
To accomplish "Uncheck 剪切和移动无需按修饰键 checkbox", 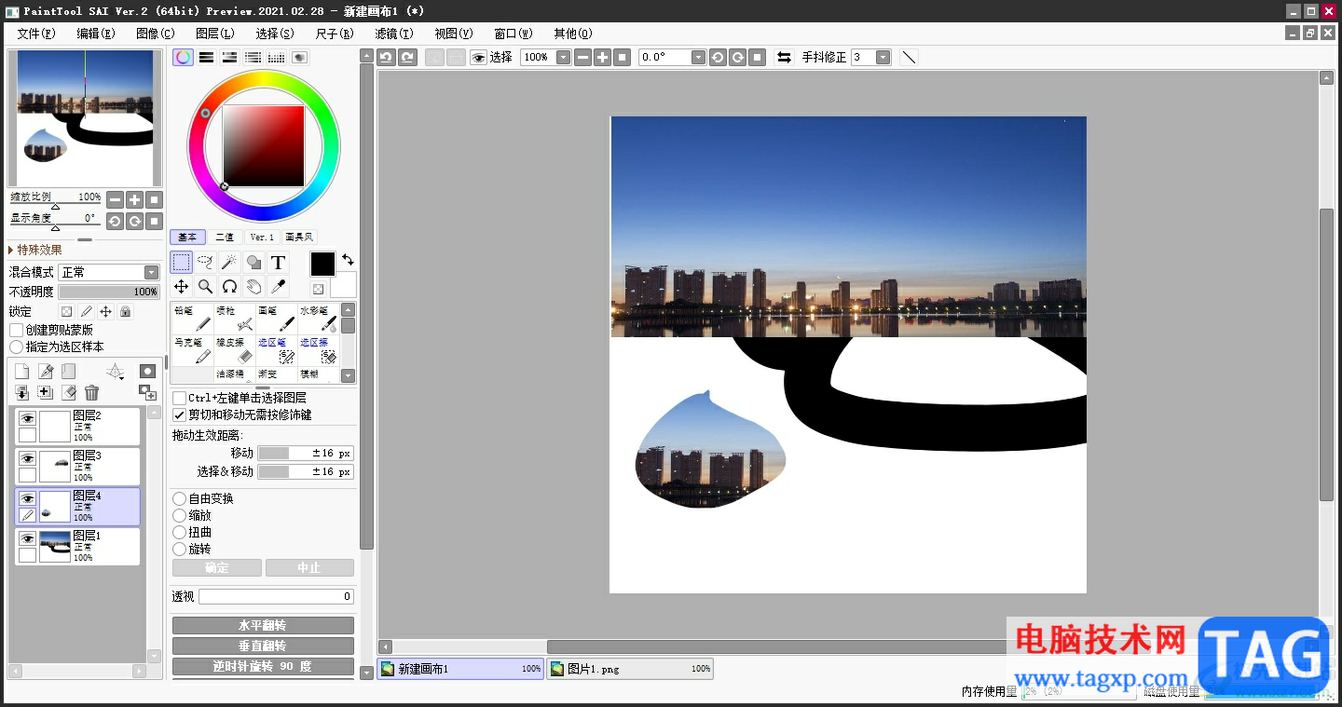I will click(x=180, y=415).
